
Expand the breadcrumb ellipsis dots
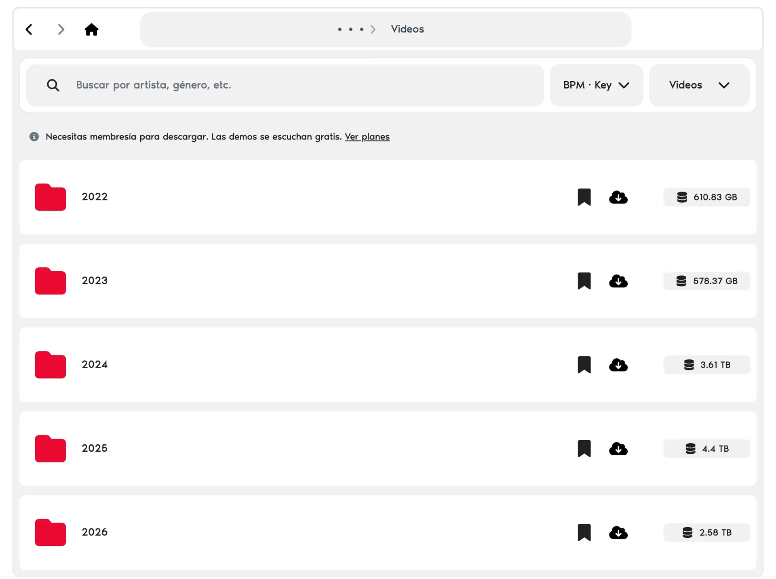click(x=350, y=29)
